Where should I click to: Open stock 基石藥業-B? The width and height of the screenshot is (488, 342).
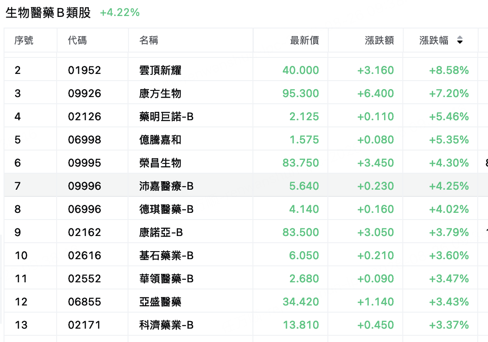click(x=166, y=255)
